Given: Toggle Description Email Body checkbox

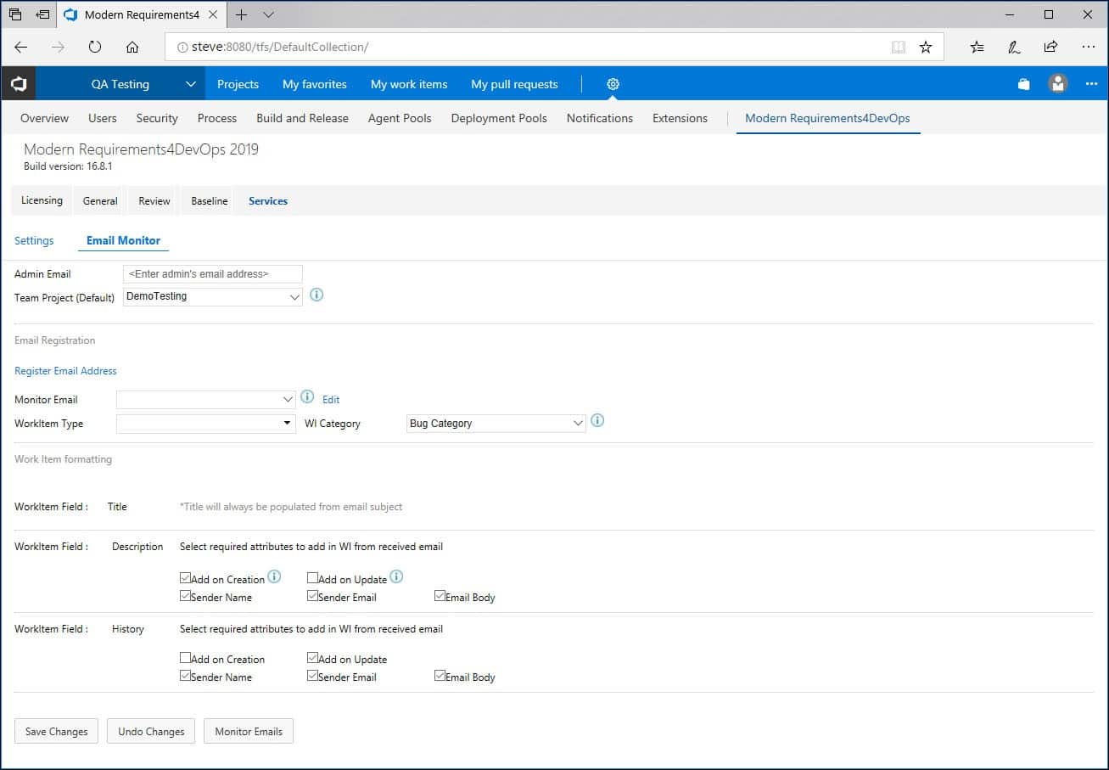Looking at the screenshot, I should click(x=440, y=596).
